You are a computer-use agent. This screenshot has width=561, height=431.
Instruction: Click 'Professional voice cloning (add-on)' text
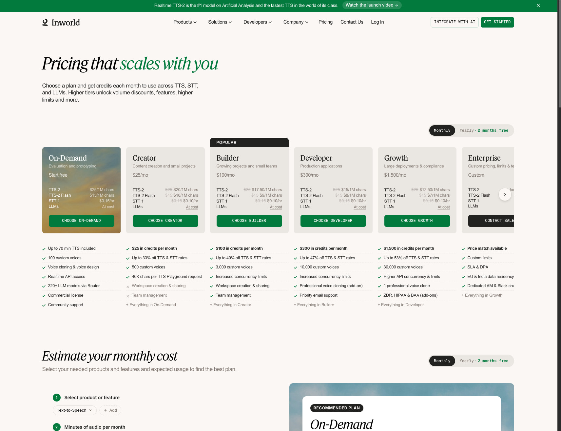331,286
